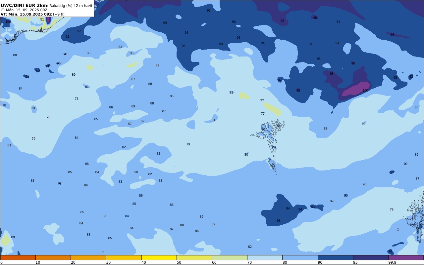Click the purple 99.9% humidity maximum patch
Screen dimensions: 424x265
click(356, 89)
